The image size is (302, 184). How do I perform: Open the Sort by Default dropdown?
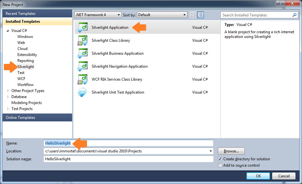tap(162, 15)
